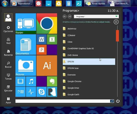Open the Google Chrome folder in list

(x=89, y=81)
